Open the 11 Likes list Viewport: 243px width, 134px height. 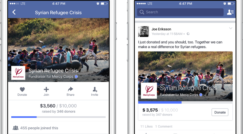pyautogui.click(x=147, y=126)
